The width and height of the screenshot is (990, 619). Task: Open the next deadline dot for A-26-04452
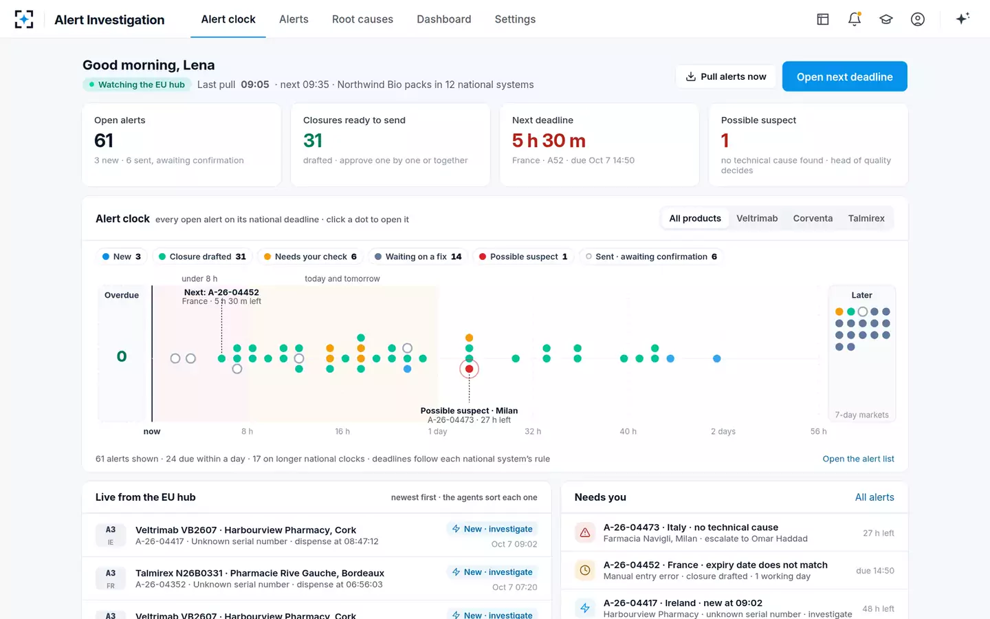pyautogui.click(x=221, y=358)
